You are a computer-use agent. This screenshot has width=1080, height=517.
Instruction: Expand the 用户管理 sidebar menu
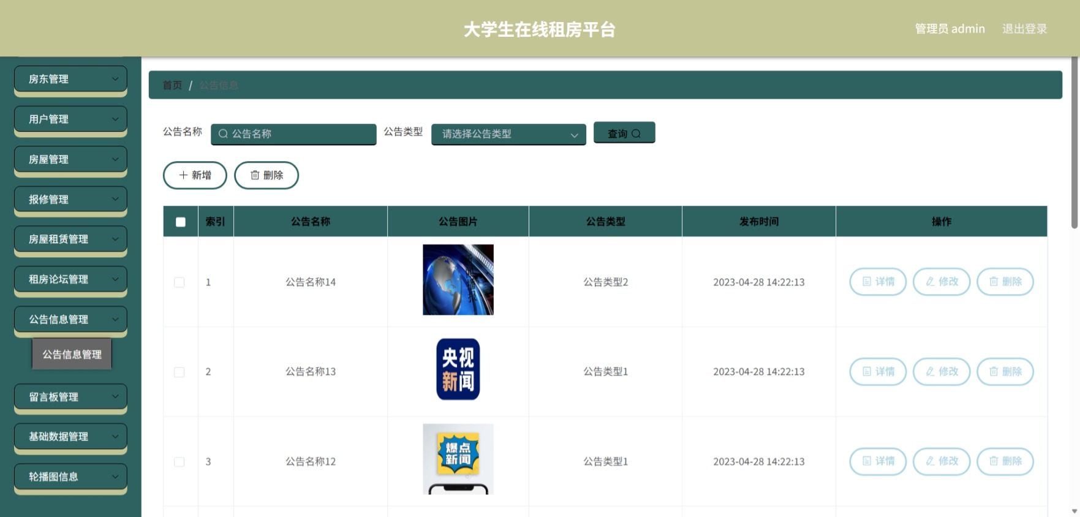[x=70, y=119]
